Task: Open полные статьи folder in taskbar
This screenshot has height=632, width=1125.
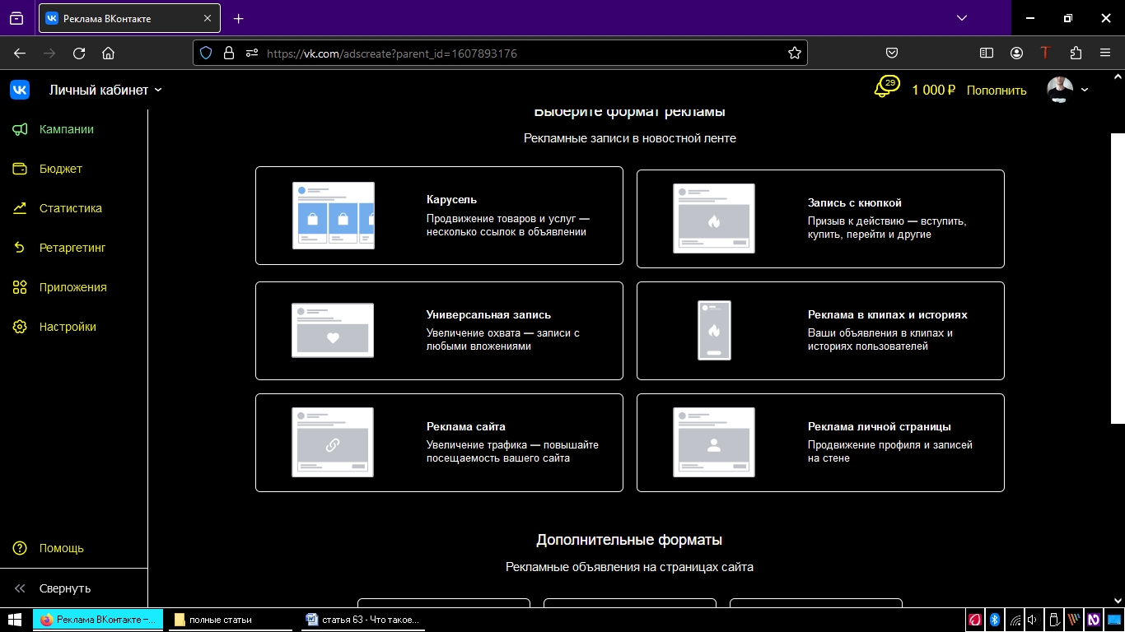Action: pyautogui.click(x=230, y=620)
